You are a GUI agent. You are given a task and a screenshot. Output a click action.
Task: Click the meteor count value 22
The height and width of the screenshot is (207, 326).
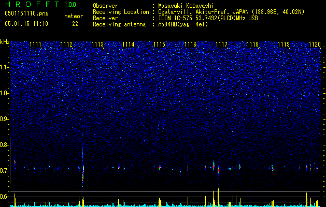click(75, 24)
